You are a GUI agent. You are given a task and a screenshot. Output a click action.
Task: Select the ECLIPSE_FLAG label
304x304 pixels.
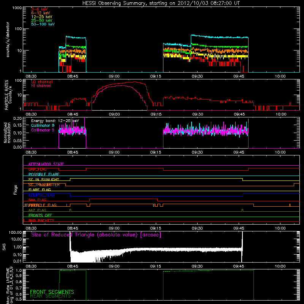(x=41, y=195)
